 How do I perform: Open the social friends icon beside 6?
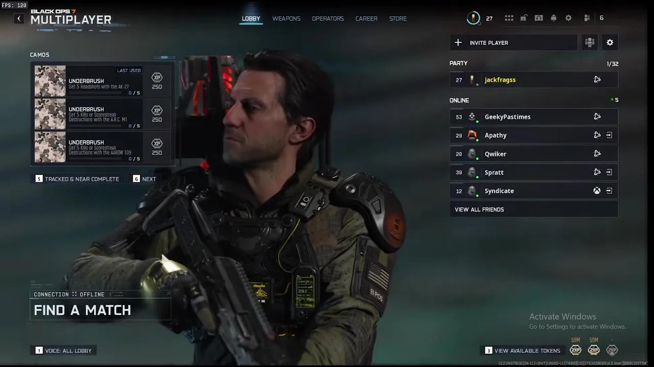pos(587,18)
